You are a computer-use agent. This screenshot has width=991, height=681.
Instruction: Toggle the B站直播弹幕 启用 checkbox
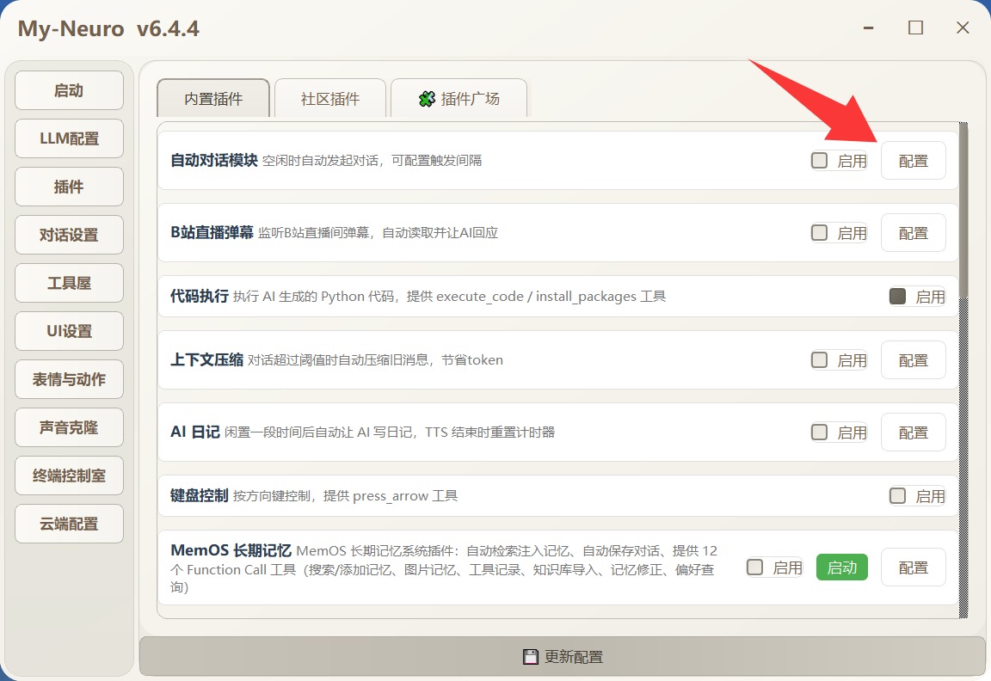(820, 233)
